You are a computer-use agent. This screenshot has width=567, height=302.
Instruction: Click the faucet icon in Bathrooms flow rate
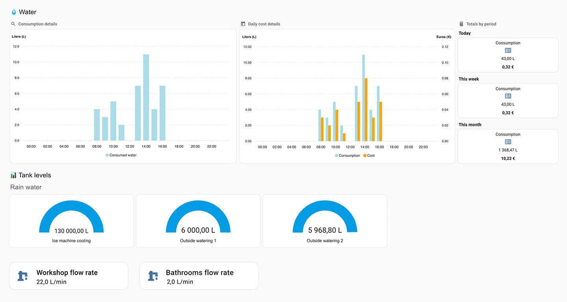click(153, 276)
